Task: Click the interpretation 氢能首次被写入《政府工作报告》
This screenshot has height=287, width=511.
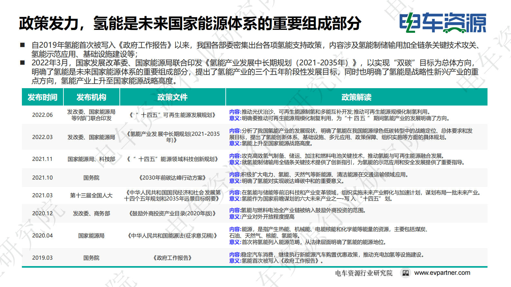Action: click(x=277, y=261)
